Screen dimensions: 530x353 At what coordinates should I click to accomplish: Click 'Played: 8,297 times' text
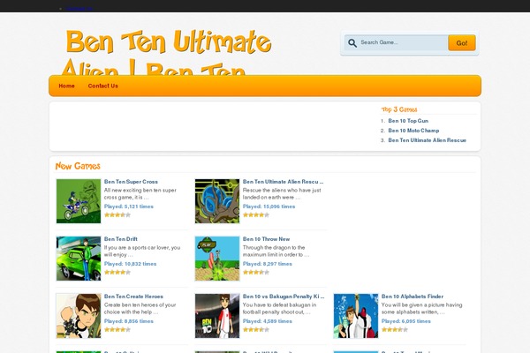[x=267, y=264]
